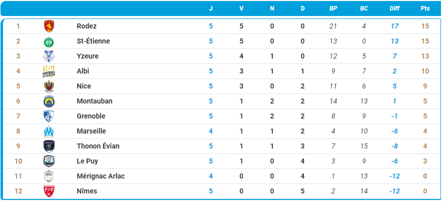Image resolution: width=442 pixels, height=201 pixels.
Task: Click the Rodez club crest icon
Action: pos(49,26)
